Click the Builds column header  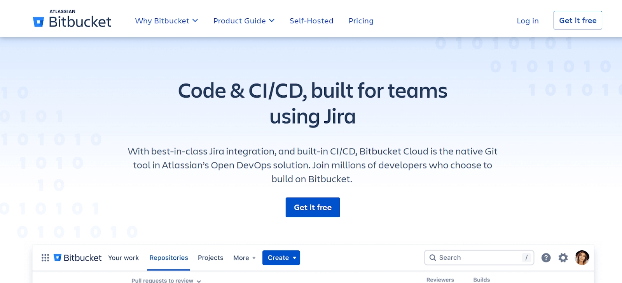[x=481, y=280]
